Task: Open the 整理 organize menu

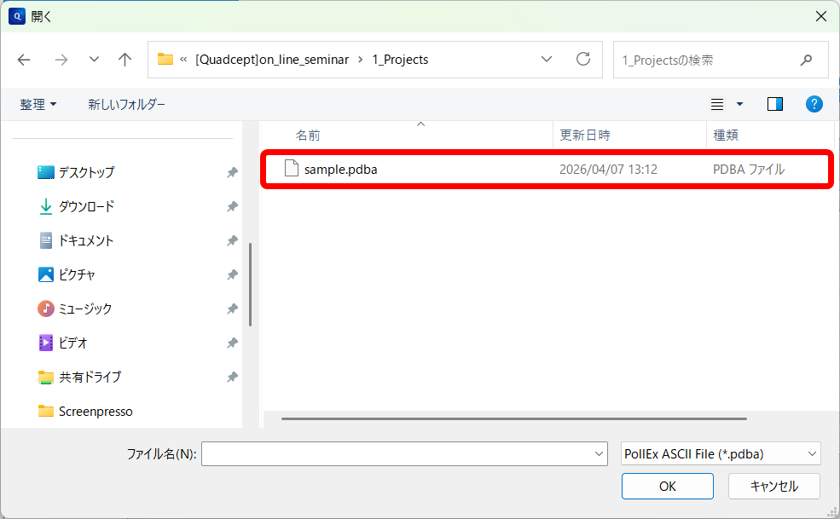Action: point(38,104)
